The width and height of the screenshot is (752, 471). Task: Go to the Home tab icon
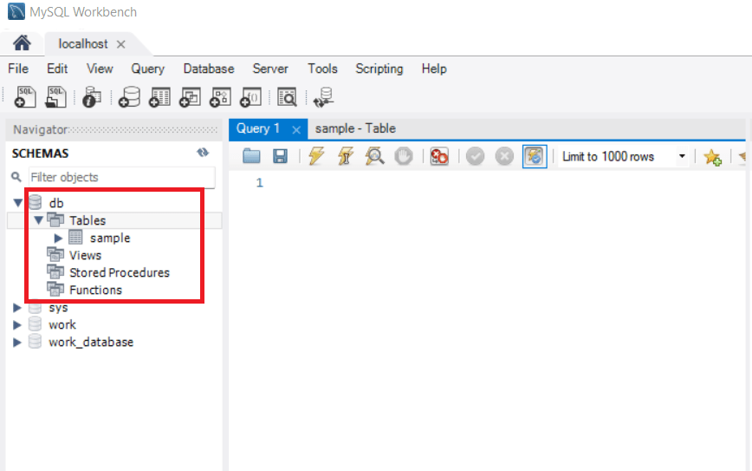[22, 43]
